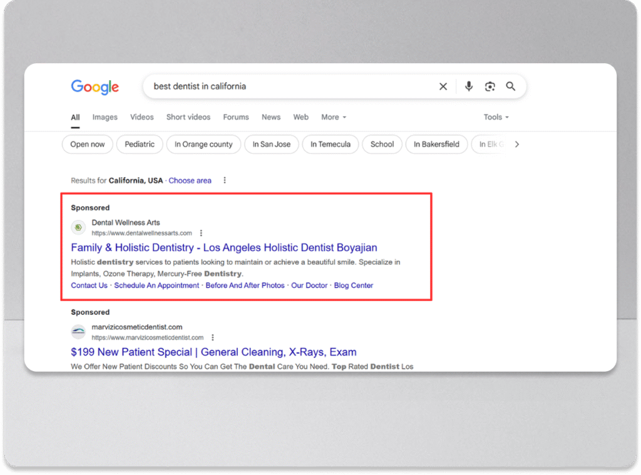641x475 pixels.
Task: Expand the More search categories dropdown
Action: pos(333,117)
